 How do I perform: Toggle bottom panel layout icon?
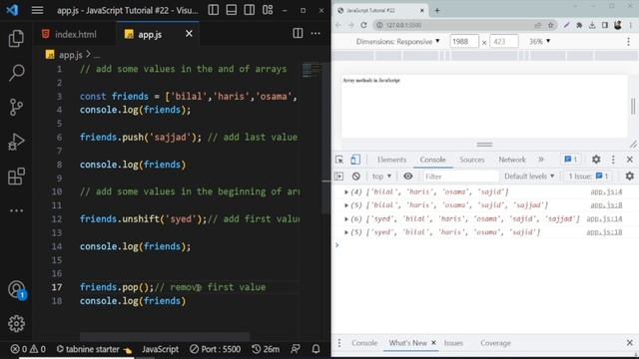pos(231,10)
